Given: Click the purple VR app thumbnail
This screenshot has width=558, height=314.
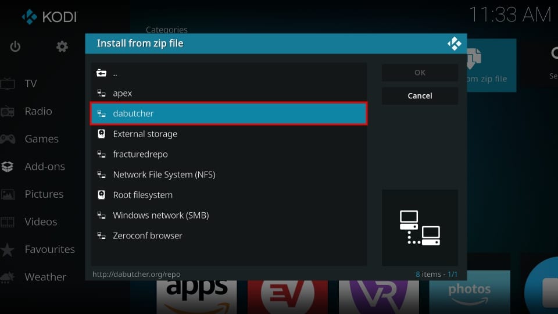Looking at the screenshot, I should [378, 297].
